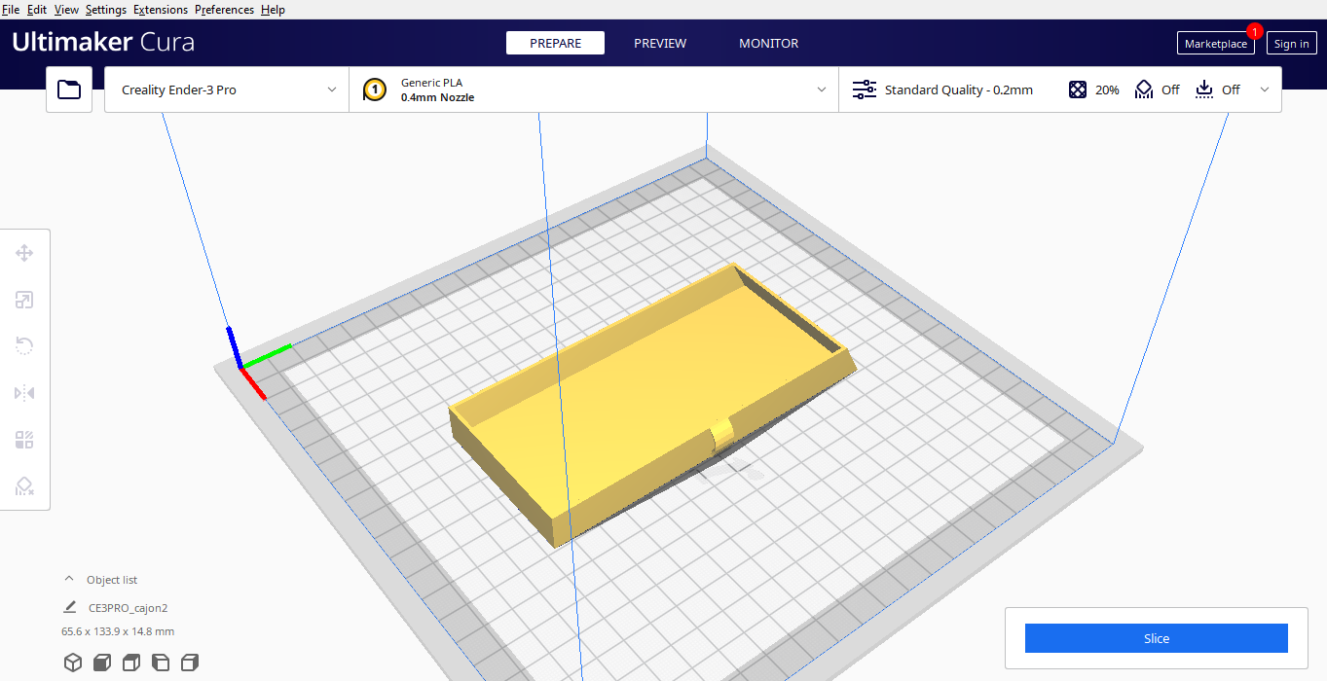Viewport: 1327px width, 681px height.
Task: Select the Scale tool
Action: (23, 299)
